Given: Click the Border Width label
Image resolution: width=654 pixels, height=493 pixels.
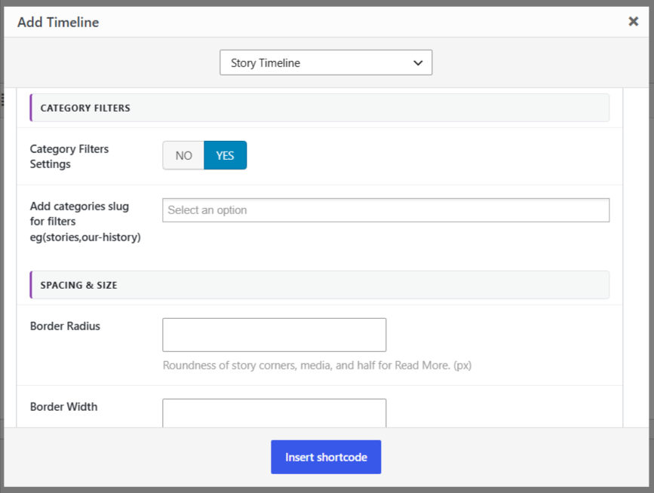Looking at the screenshot, I should (64, 406).
